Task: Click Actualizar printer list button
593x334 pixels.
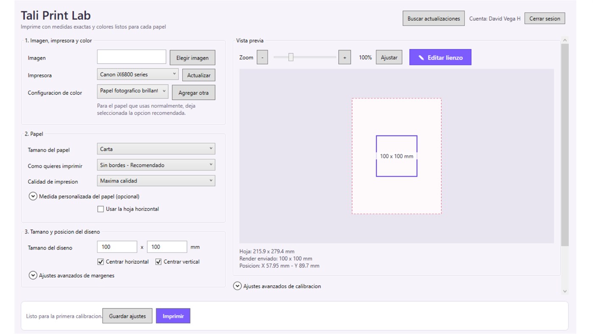Action: (199, 75)
